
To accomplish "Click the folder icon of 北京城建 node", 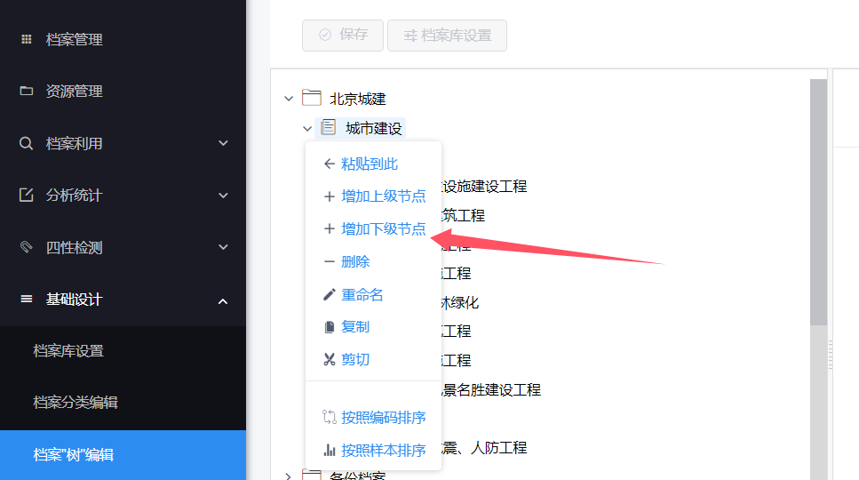I will [x=312, y=98].
